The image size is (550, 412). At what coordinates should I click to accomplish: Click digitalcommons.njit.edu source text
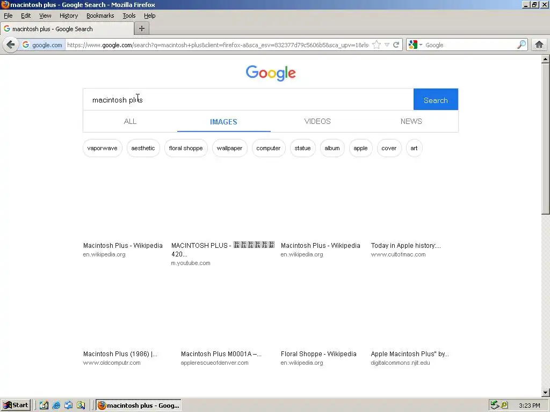click(x=400, y=363)
